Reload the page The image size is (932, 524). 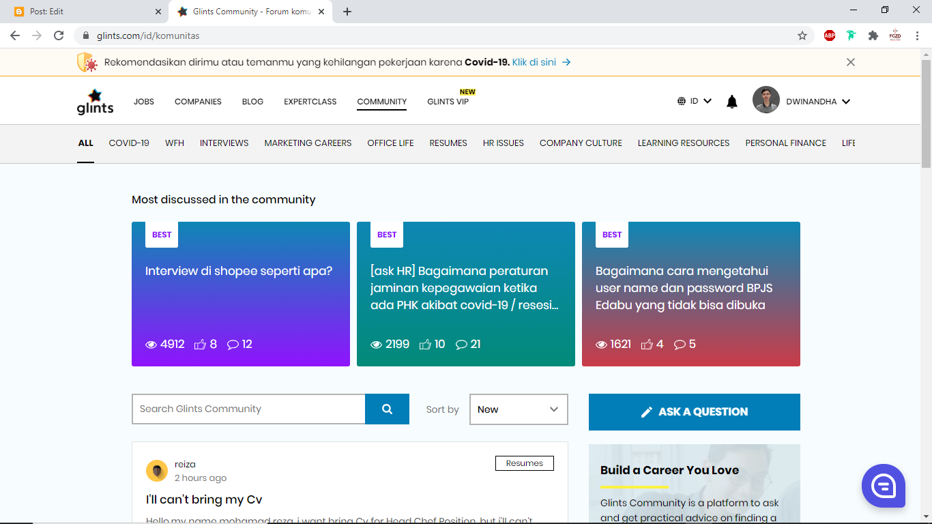coord(59,35)
